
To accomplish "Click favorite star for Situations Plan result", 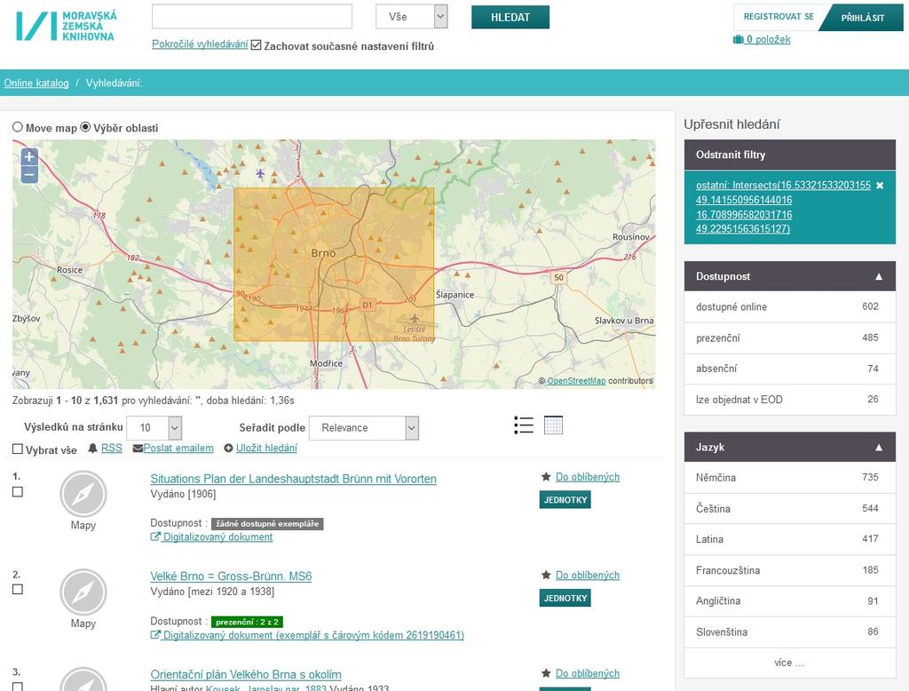I will coord(546,477).
